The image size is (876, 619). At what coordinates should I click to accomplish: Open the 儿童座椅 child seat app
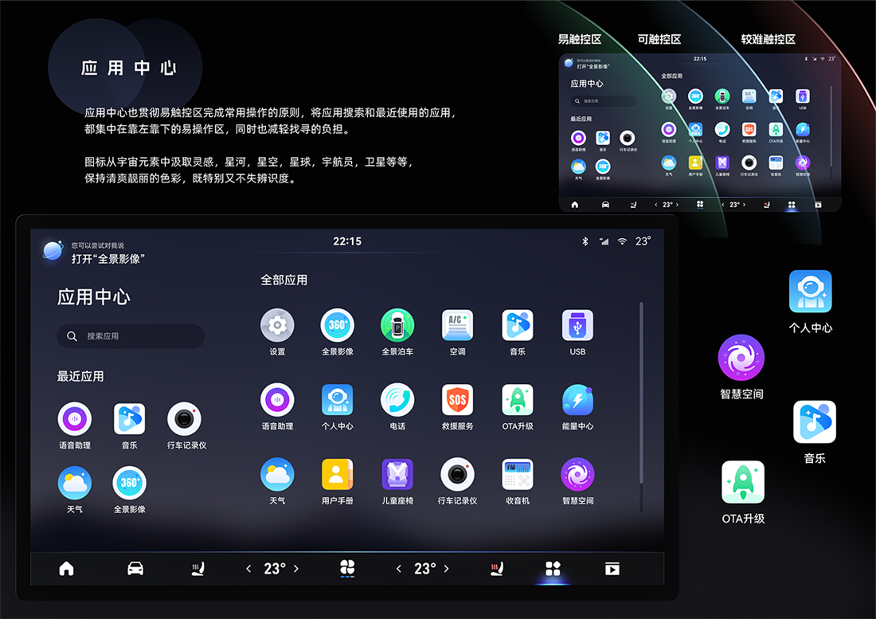click(x=397, y=475)
